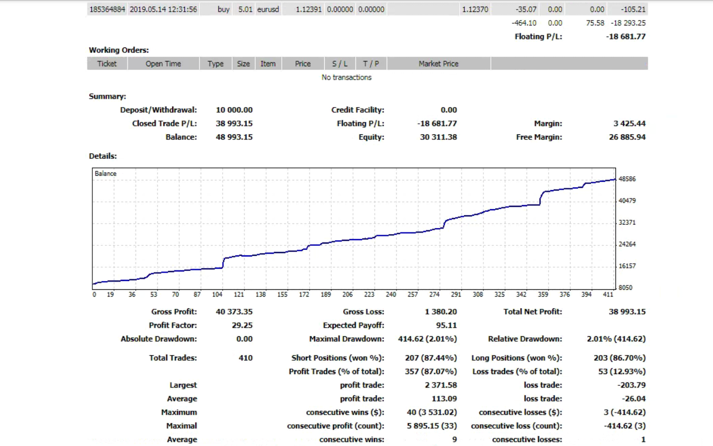
Task: Click the Ticket column header
Action: 107,64
